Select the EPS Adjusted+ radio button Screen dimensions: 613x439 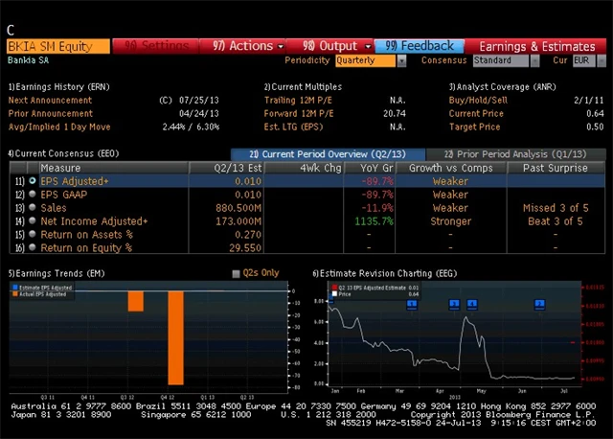point(33,181)
